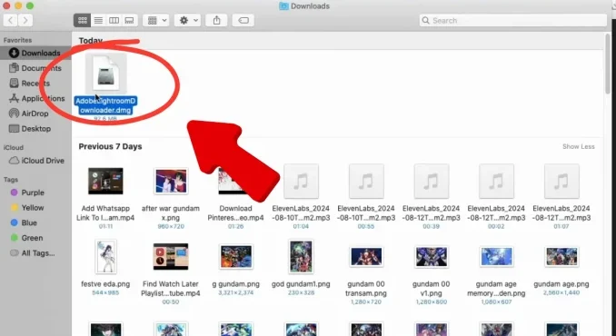Select the after war gundam x.png thumbnail
This screenshot has width=616, height=336.
click(x=171, y=181)
